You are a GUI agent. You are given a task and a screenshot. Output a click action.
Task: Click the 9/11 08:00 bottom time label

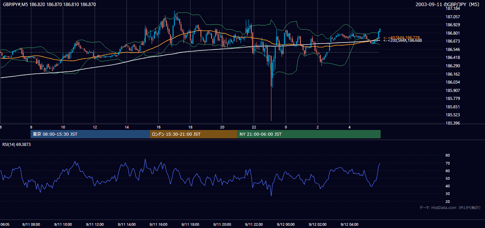point(31,224)
